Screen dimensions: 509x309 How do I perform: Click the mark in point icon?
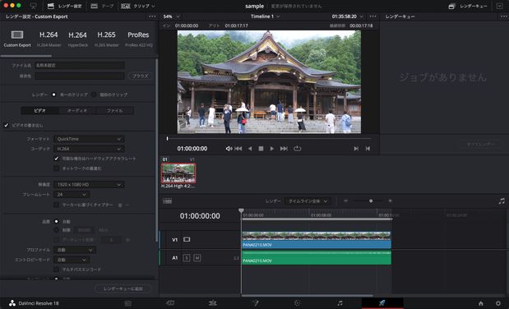356,148
